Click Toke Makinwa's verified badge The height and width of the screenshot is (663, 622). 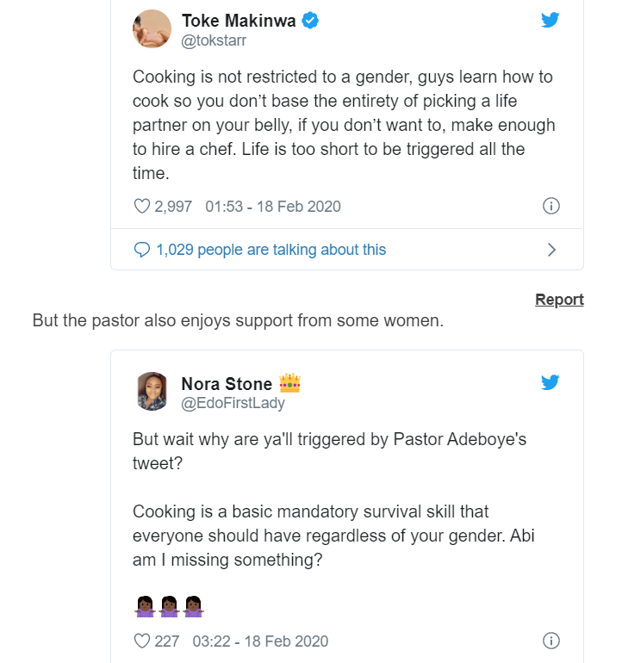[311, 21]
